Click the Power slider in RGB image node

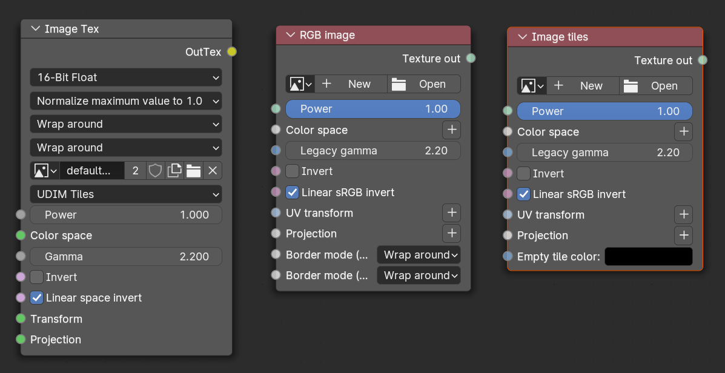pos(373,109)
